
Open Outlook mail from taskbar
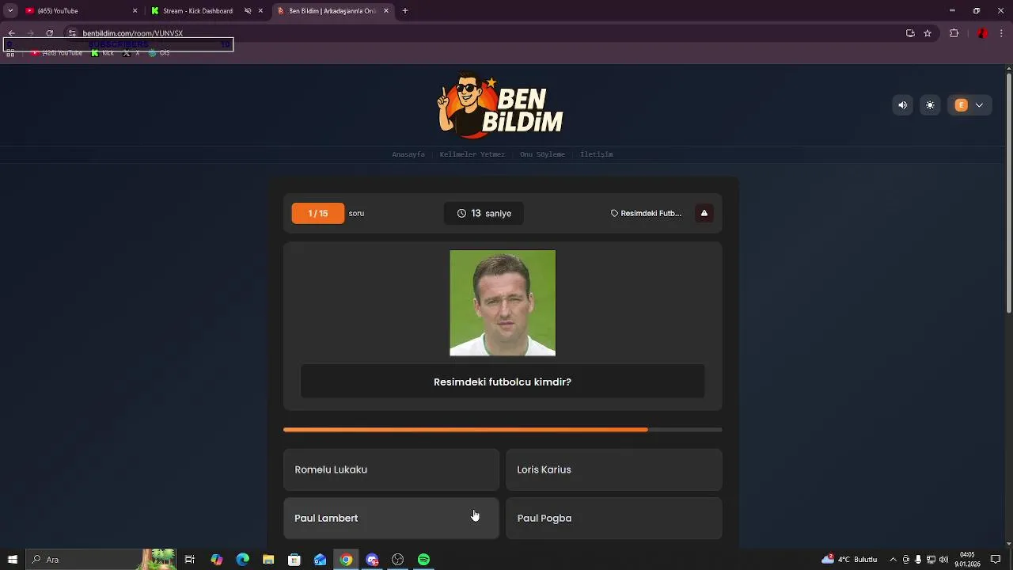tap(321, 560)
